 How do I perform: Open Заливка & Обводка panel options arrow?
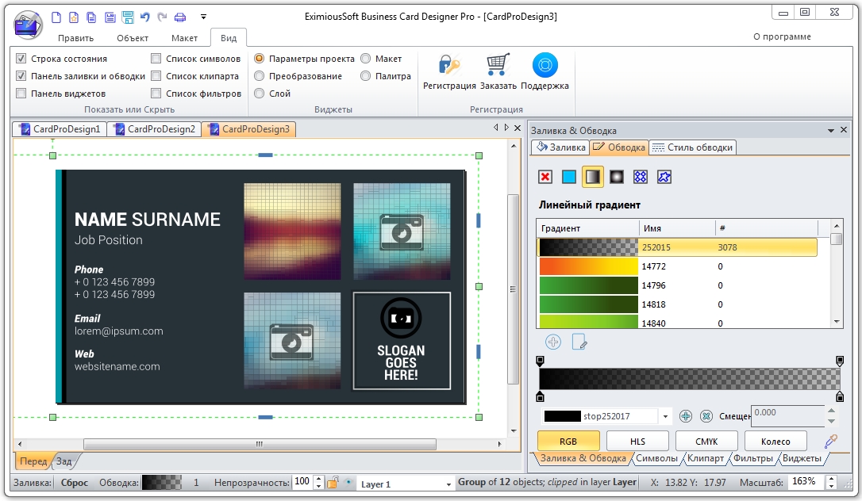pyautogui.click(x=831, y=131)
